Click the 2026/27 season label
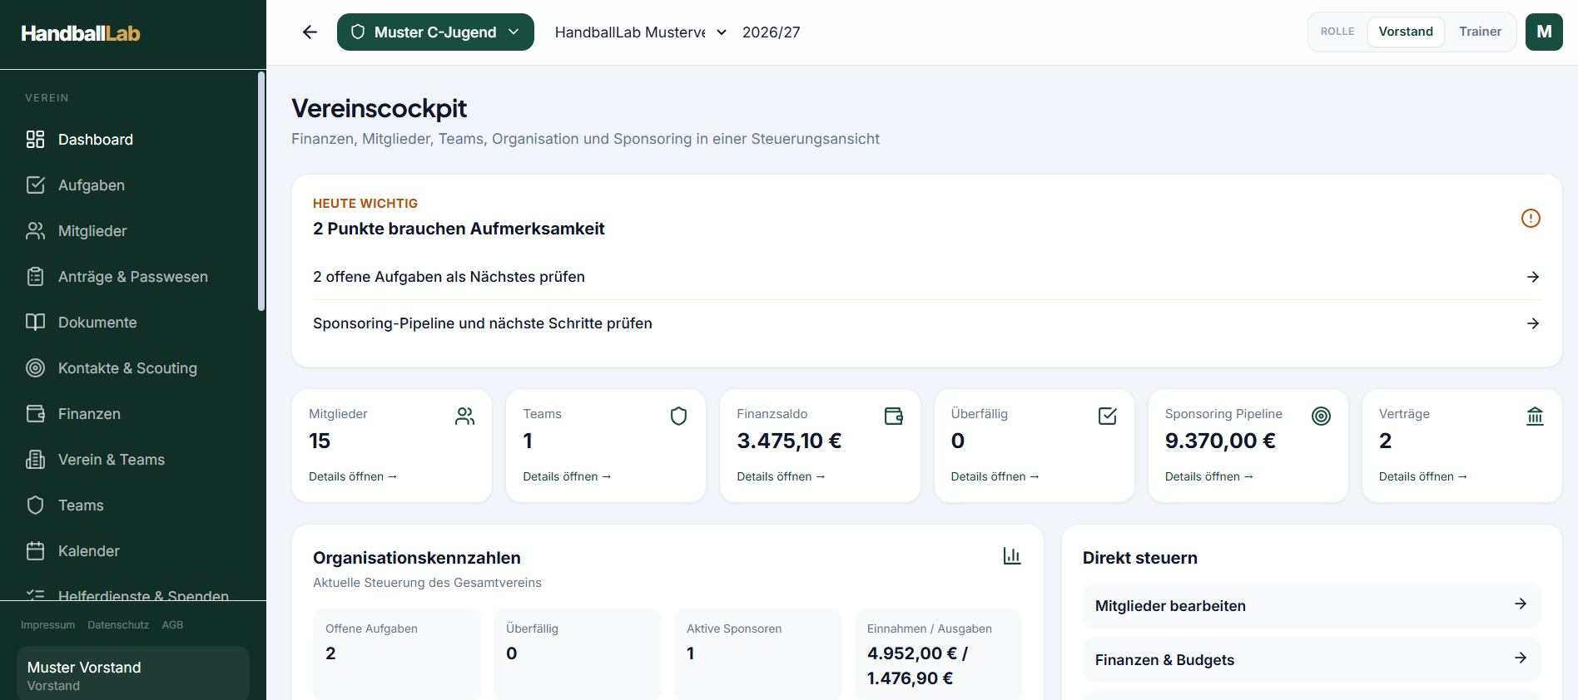Image resolution: width=1578 pixels, height=700 pixels. point(772,32)
